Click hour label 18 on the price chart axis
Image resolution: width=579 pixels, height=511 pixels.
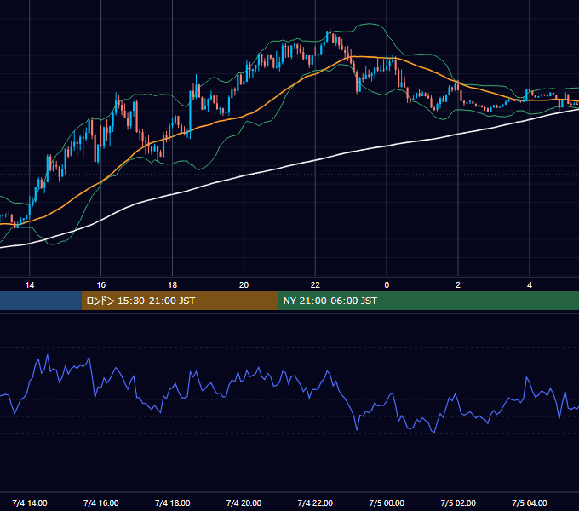point(173,285)
